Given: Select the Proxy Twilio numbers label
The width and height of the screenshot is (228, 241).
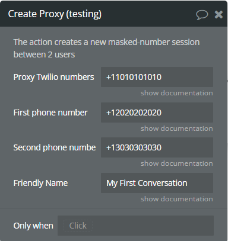Looking at the screenshot, I should pos(53,77).
